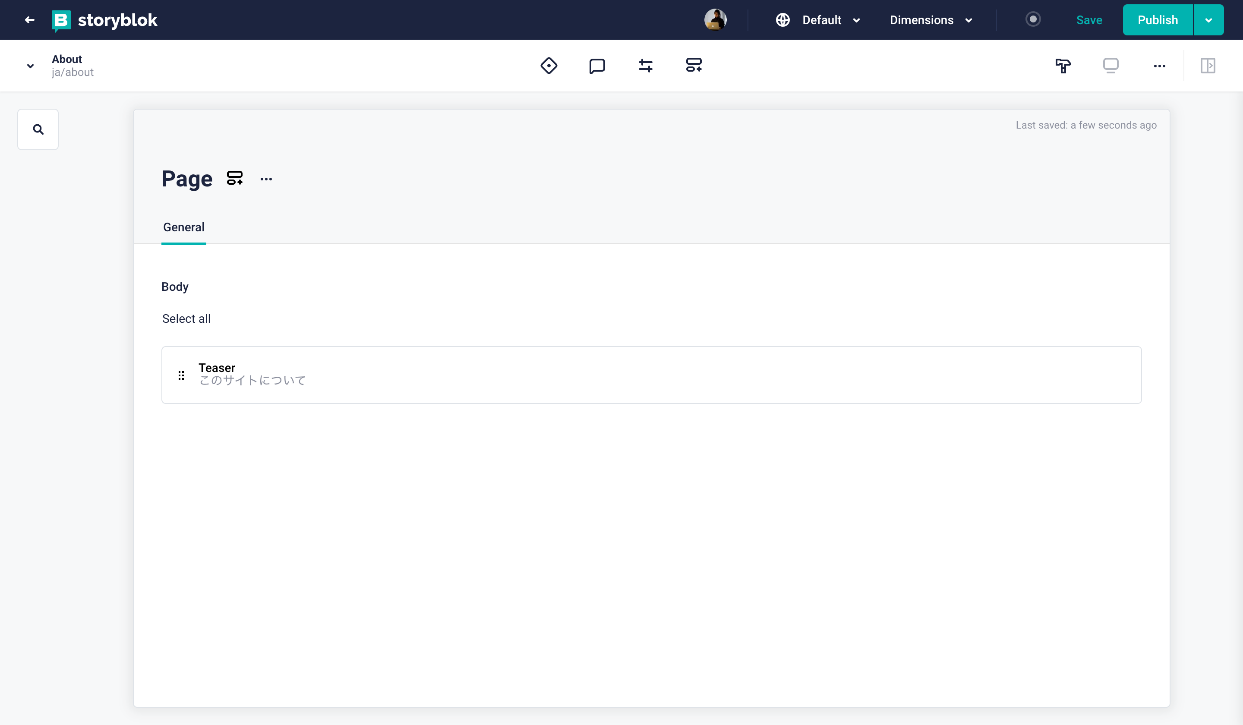Open the comments speech bubble icon
Image resolution: width=1243 pixels, height=725 pixels.
[597, 66]
